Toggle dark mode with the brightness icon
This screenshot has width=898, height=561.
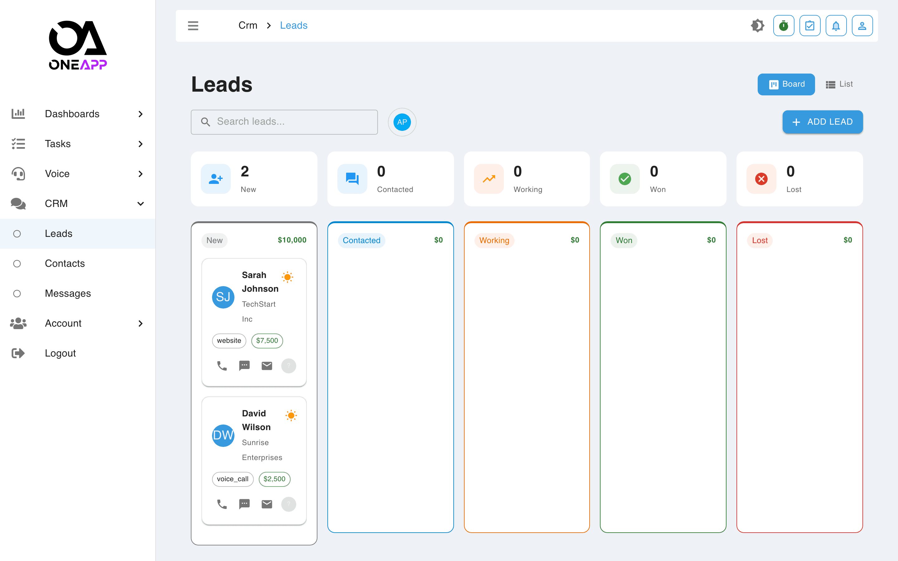point(758,25)
